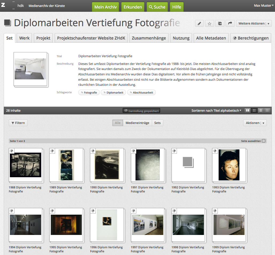Viewport: 275px width, 255px height.
Task: Click the add-to-set icon button
Action: [x=220, y=24]
